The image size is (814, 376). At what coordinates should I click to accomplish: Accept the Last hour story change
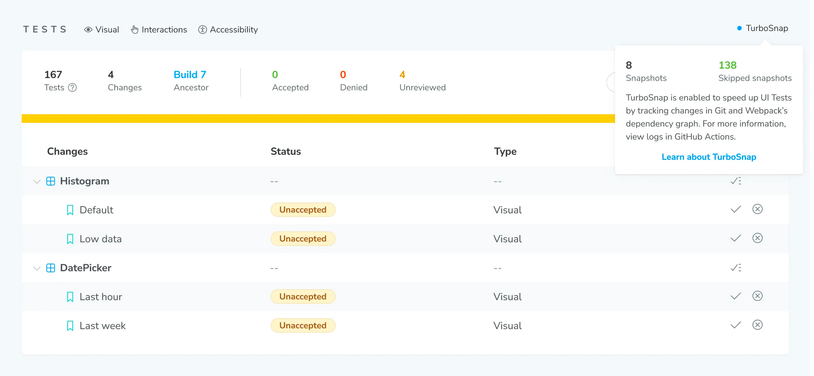coord(735,296)
